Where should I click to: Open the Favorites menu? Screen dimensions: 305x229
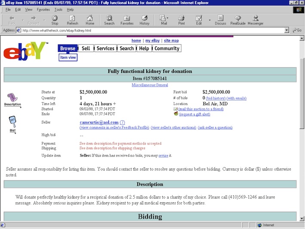click(x=43, y=9)
